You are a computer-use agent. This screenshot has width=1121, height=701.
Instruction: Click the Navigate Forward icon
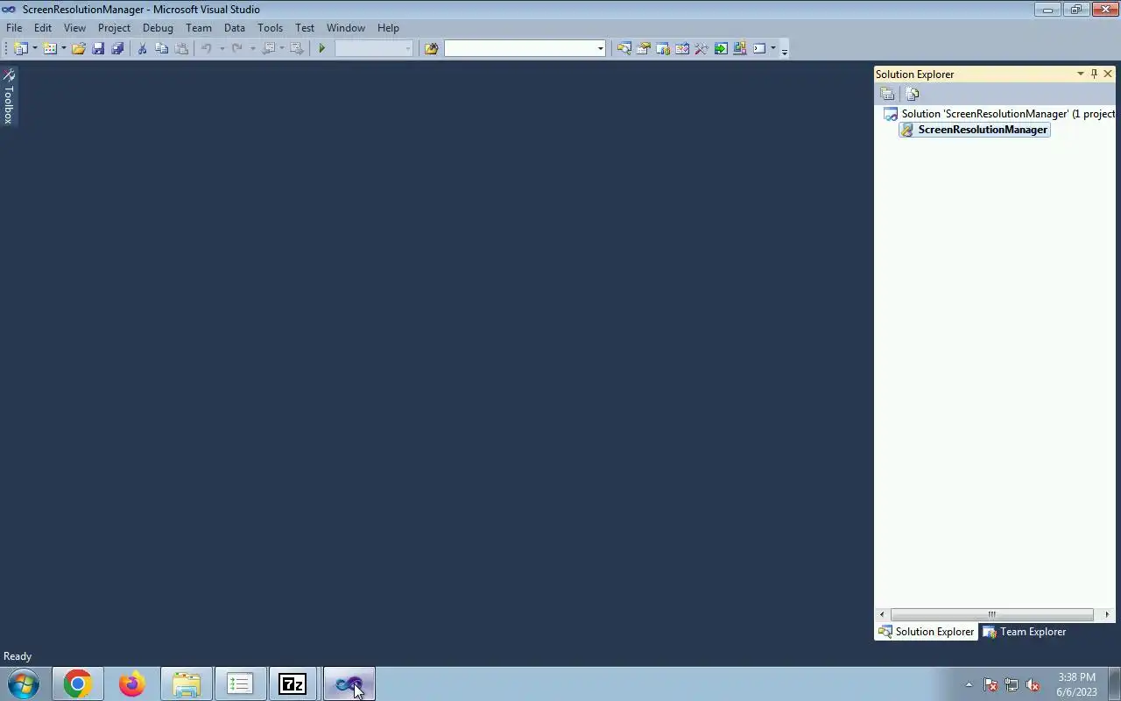click(297, 48)
